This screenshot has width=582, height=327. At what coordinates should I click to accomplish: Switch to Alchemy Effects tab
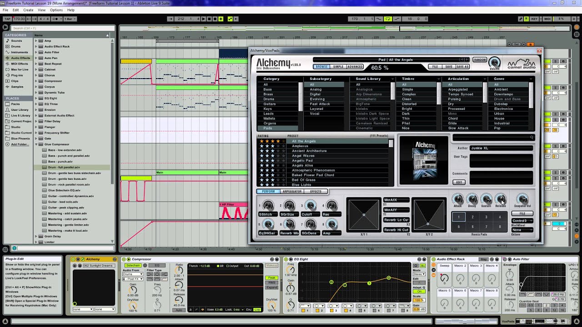pos(316,191)
